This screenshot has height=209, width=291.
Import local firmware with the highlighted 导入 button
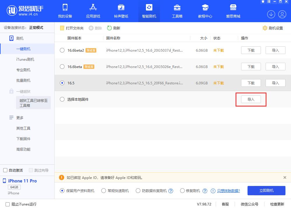click(251, 99)
